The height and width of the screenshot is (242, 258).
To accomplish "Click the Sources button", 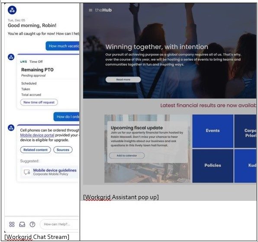I will (x=63, y=150).
